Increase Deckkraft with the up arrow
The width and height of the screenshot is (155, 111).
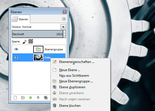pyautogui.click(x=65, y=32)
